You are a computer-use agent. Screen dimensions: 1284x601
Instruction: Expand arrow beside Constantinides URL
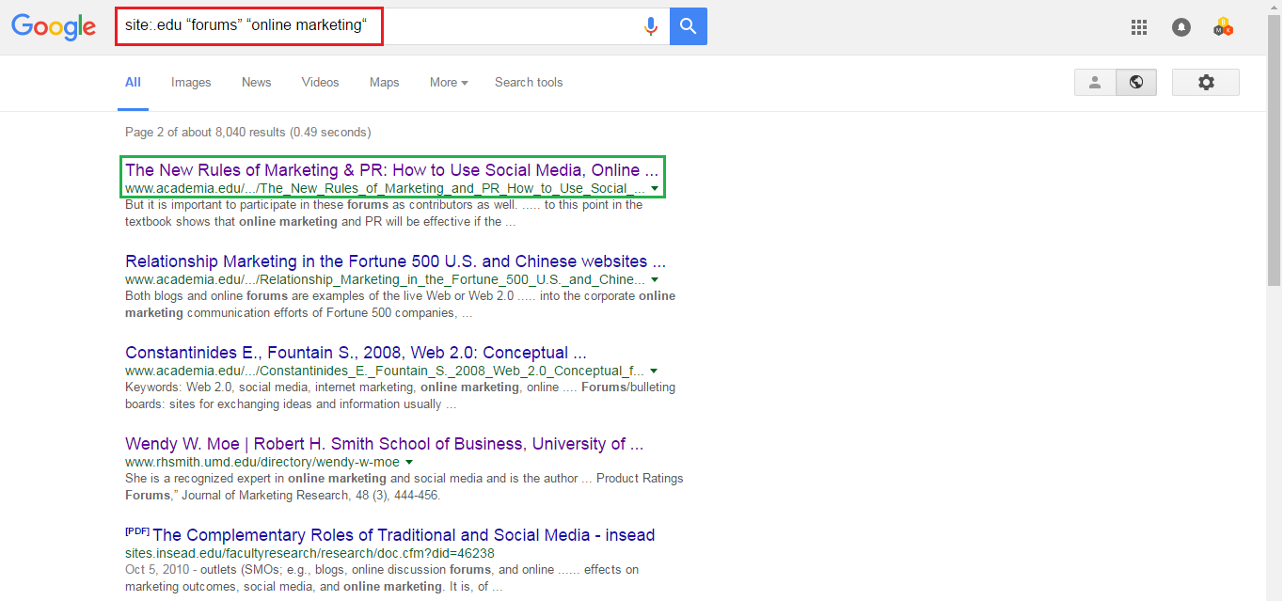pos(654,372)
